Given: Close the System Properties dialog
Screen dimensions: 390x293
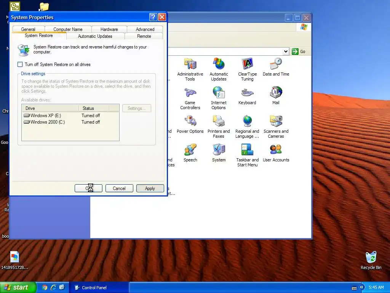Looking at the screenshot, I should (x=162, y=17).
